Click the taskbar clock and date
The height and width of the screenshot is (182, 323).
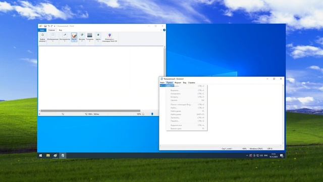tap(274, 156)
